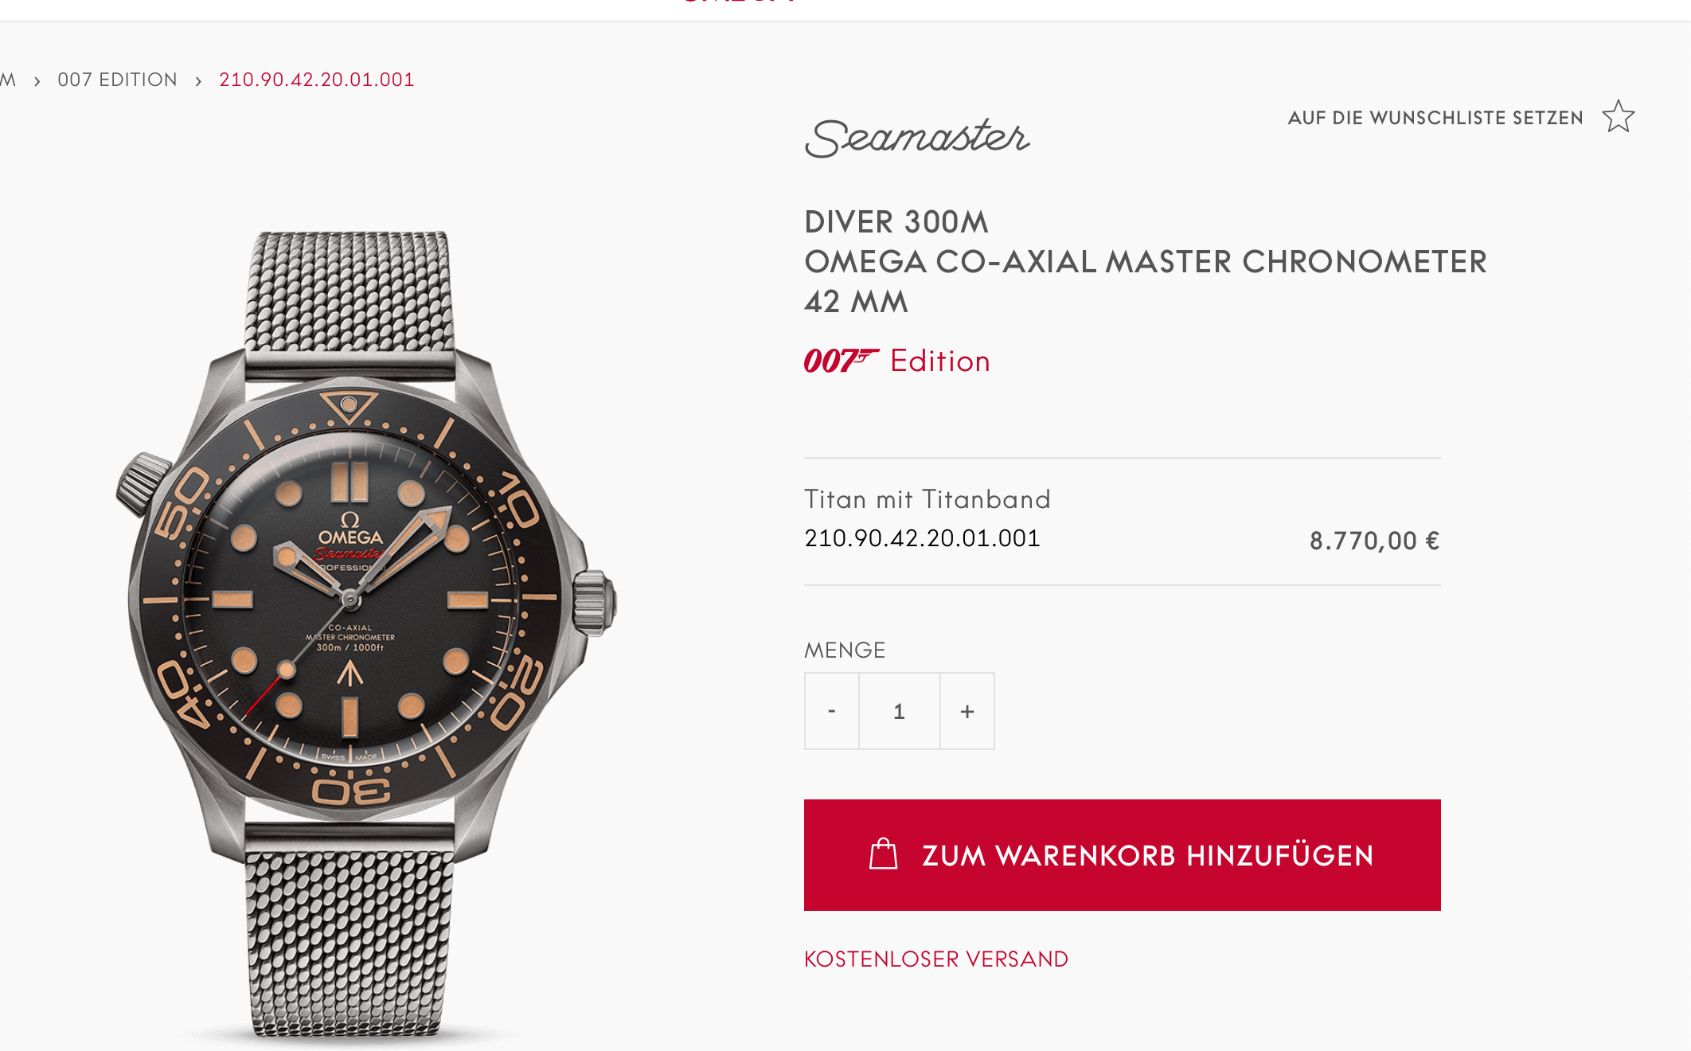Screen dimensions: 1691x1051
Task: Increase quantity with the plus button
Action: [967, 711]
